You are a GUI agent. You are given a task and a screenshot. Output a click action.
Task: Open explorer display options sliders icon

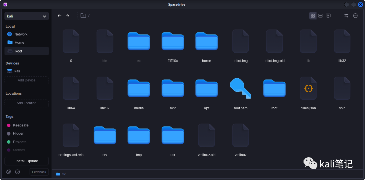[346, 16]
